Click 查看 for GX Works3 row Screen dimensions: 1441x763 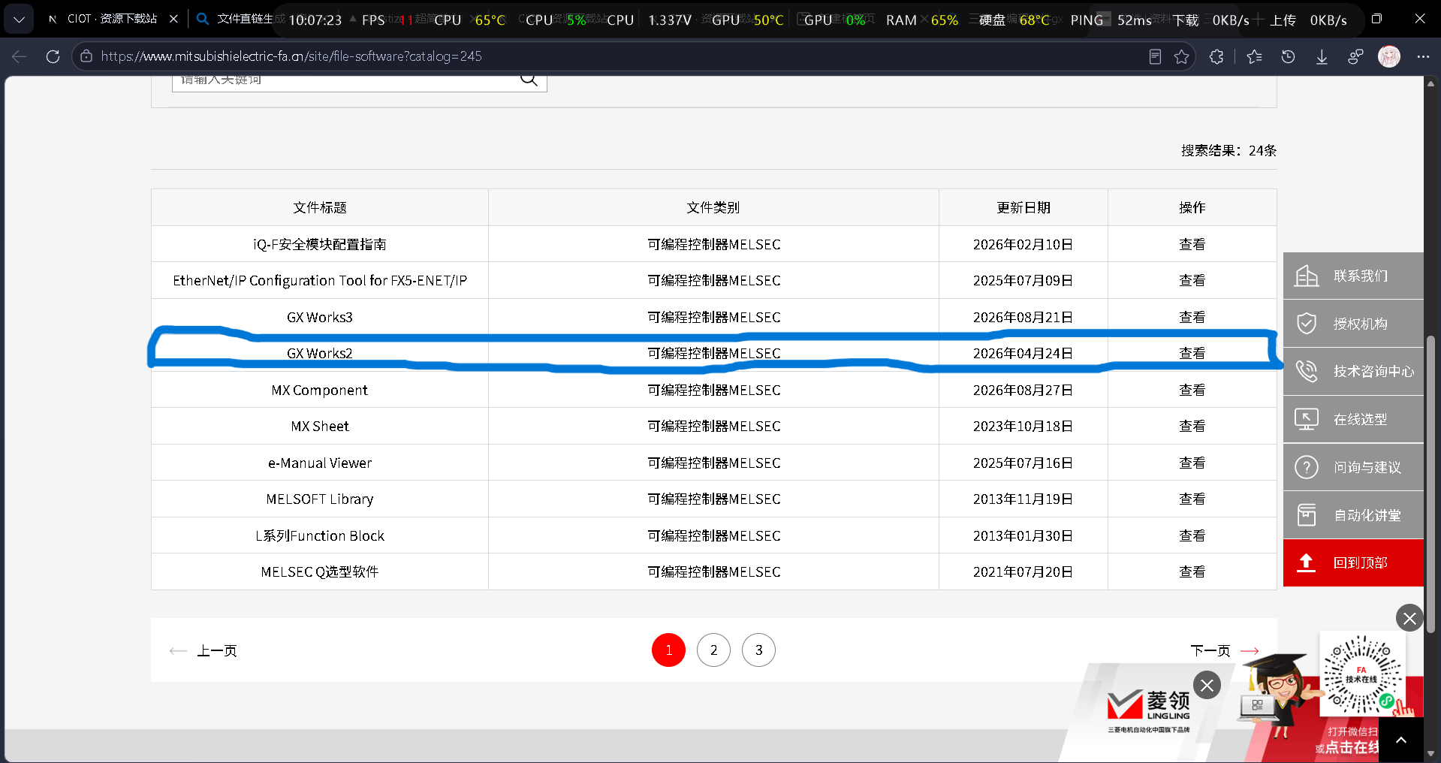coord(1192,317)
